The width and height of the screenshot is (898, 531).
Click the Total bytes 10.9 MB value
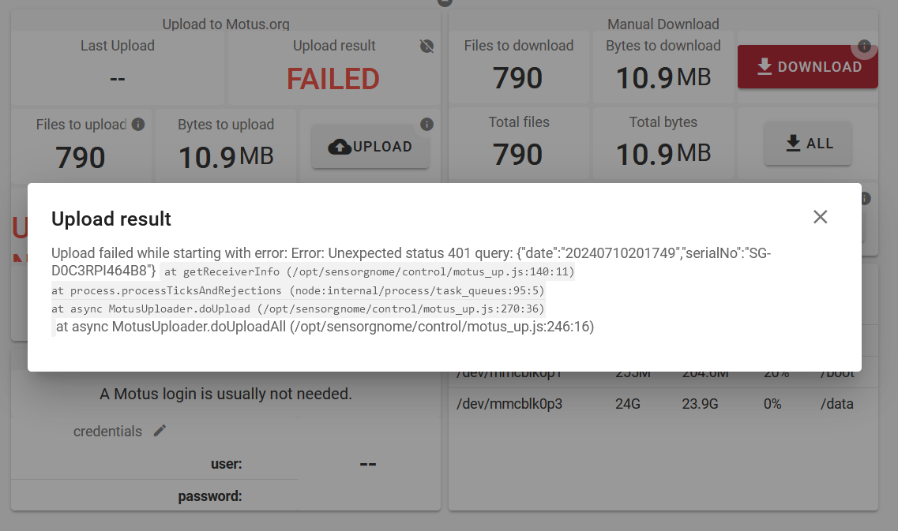tap(663, 154)
